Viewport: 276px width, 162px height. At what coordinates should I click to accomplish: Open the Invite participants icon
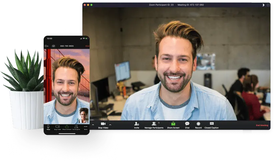pos(137,124)
